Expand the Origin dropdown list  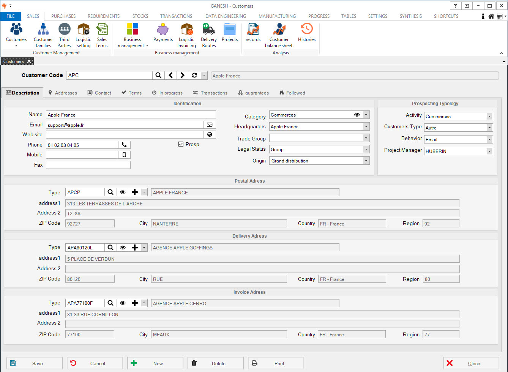pos(366,161)
